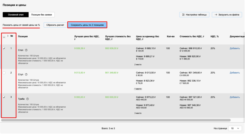Click the help icon next to Стул
The width and height of the screenshot is (245, 134).
(x=26, y=75)
